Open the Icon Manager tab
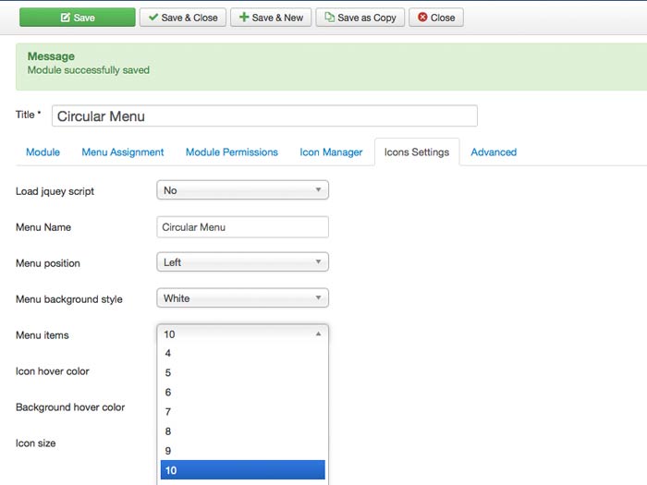 [x=331, y=152]
